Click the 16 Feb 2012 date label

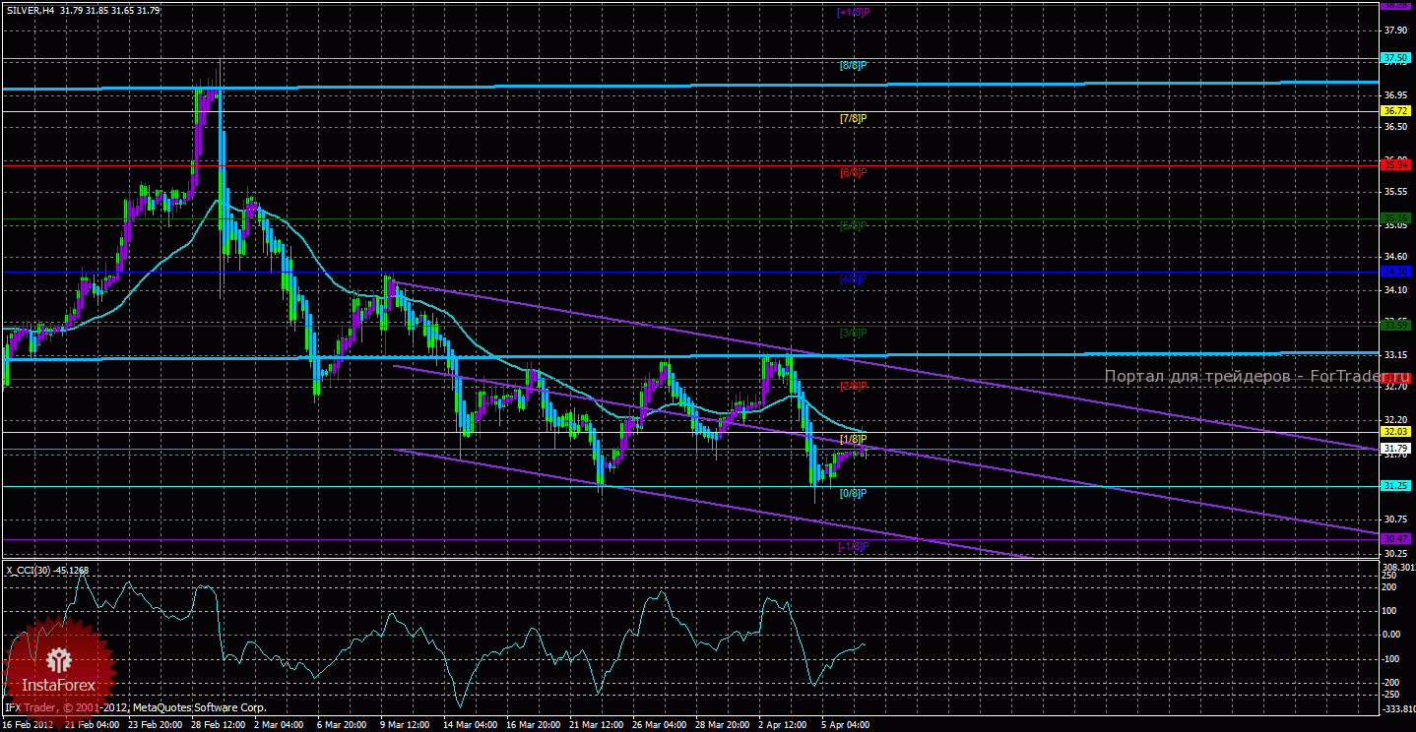[x=29, y=725]
